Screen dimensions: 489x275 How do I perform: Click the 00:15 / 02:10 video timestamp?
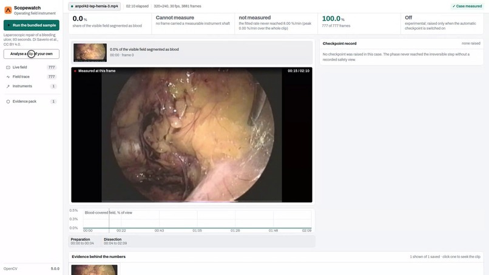(x=298, y=71)
